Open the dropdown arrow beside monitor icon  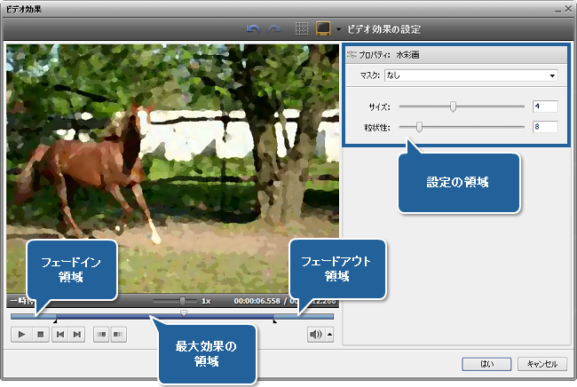click(338, 29)
